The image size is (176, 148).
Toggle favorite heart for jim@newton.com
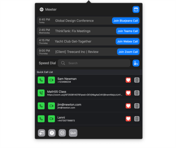(128, 106)
